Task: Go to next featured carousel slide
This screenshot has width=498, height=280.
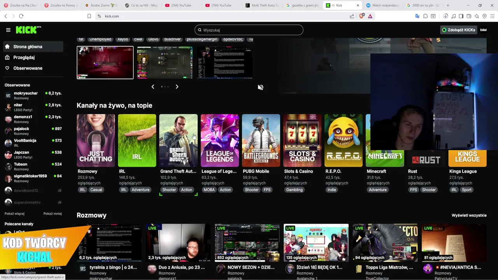Action: [177, 87]
